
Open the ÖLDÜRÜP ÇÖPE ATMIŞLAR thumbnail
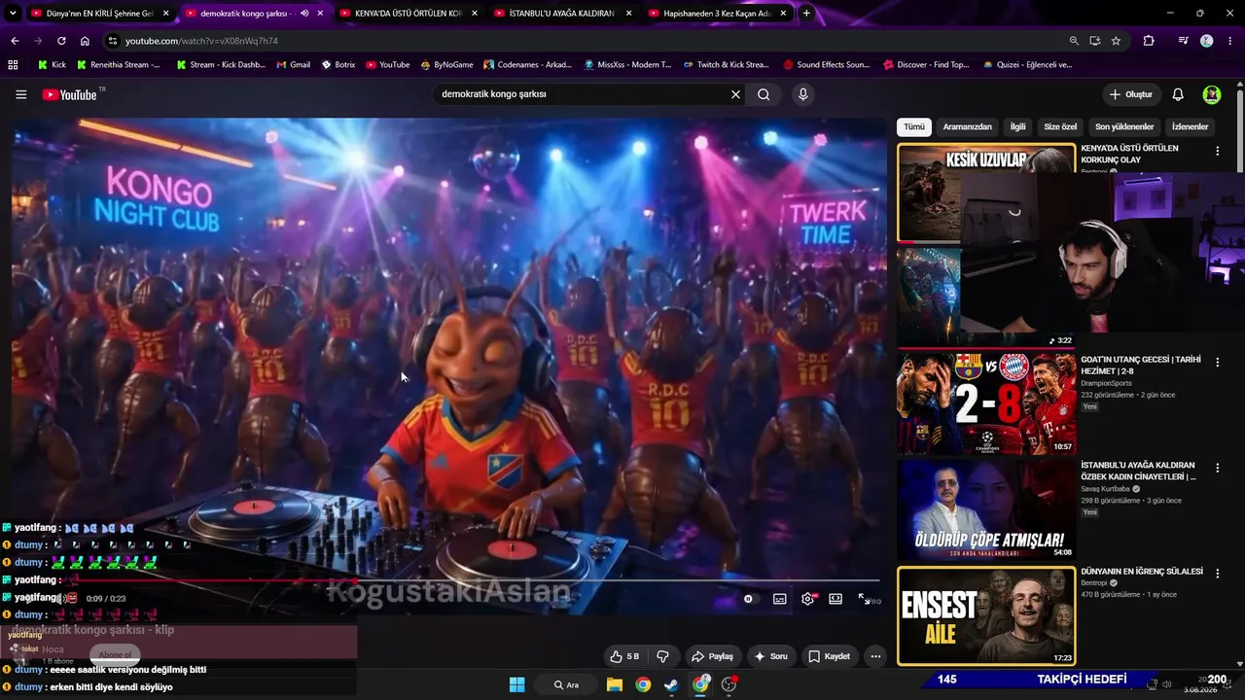pos(986,508)
